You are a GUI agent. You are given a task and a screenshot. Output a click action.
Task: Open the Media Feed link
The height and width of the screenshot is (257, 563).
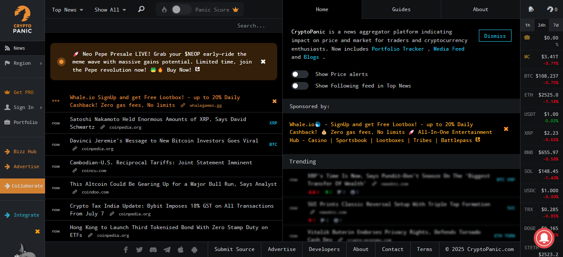pyautogui.click(x=449, y=49)
